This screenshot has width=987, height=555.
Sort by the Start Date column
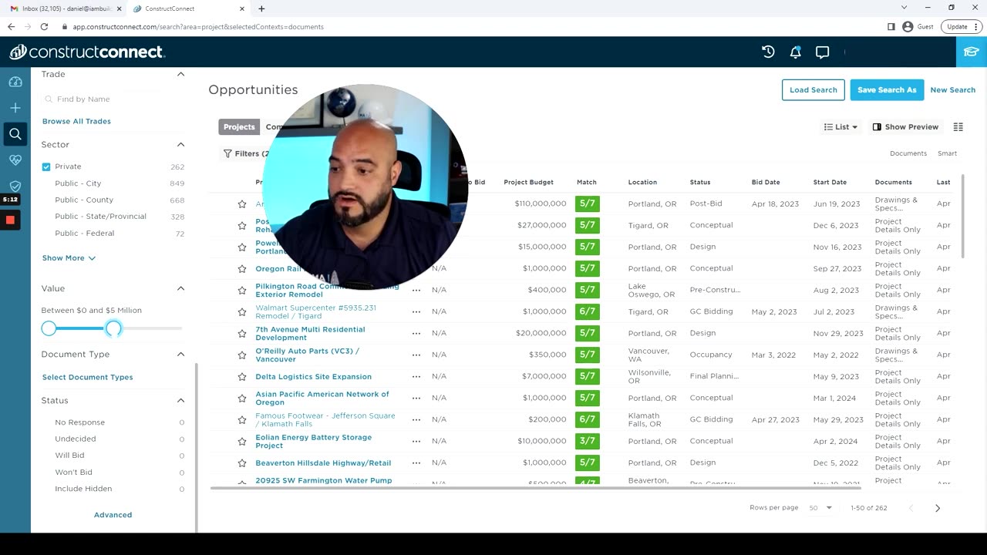click(x=830, y=182)
